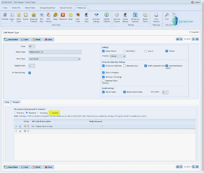Open the Sterile Trakks ribbon tab
204x173 pixels.
click(x=30, y=8)
